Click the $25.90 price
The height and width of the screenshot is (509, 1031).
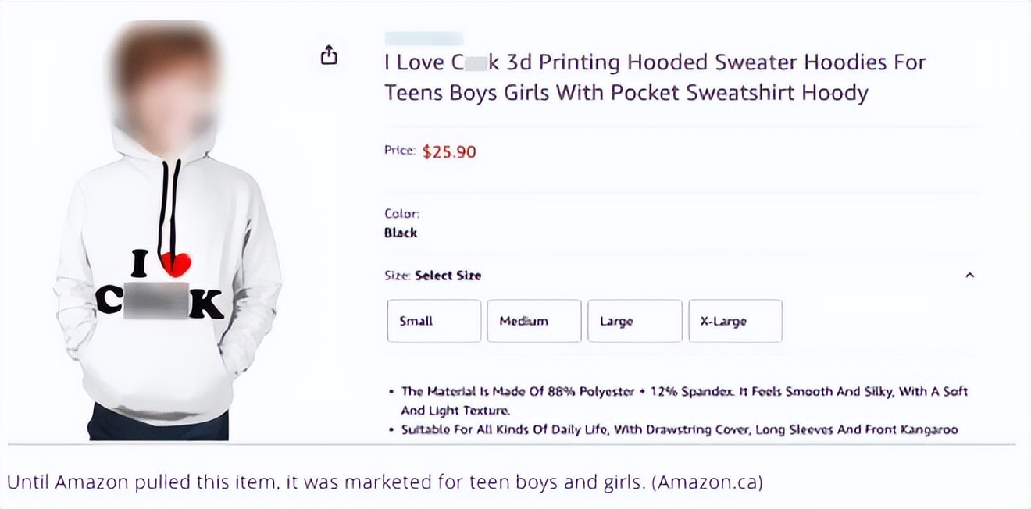coord(449,151)
